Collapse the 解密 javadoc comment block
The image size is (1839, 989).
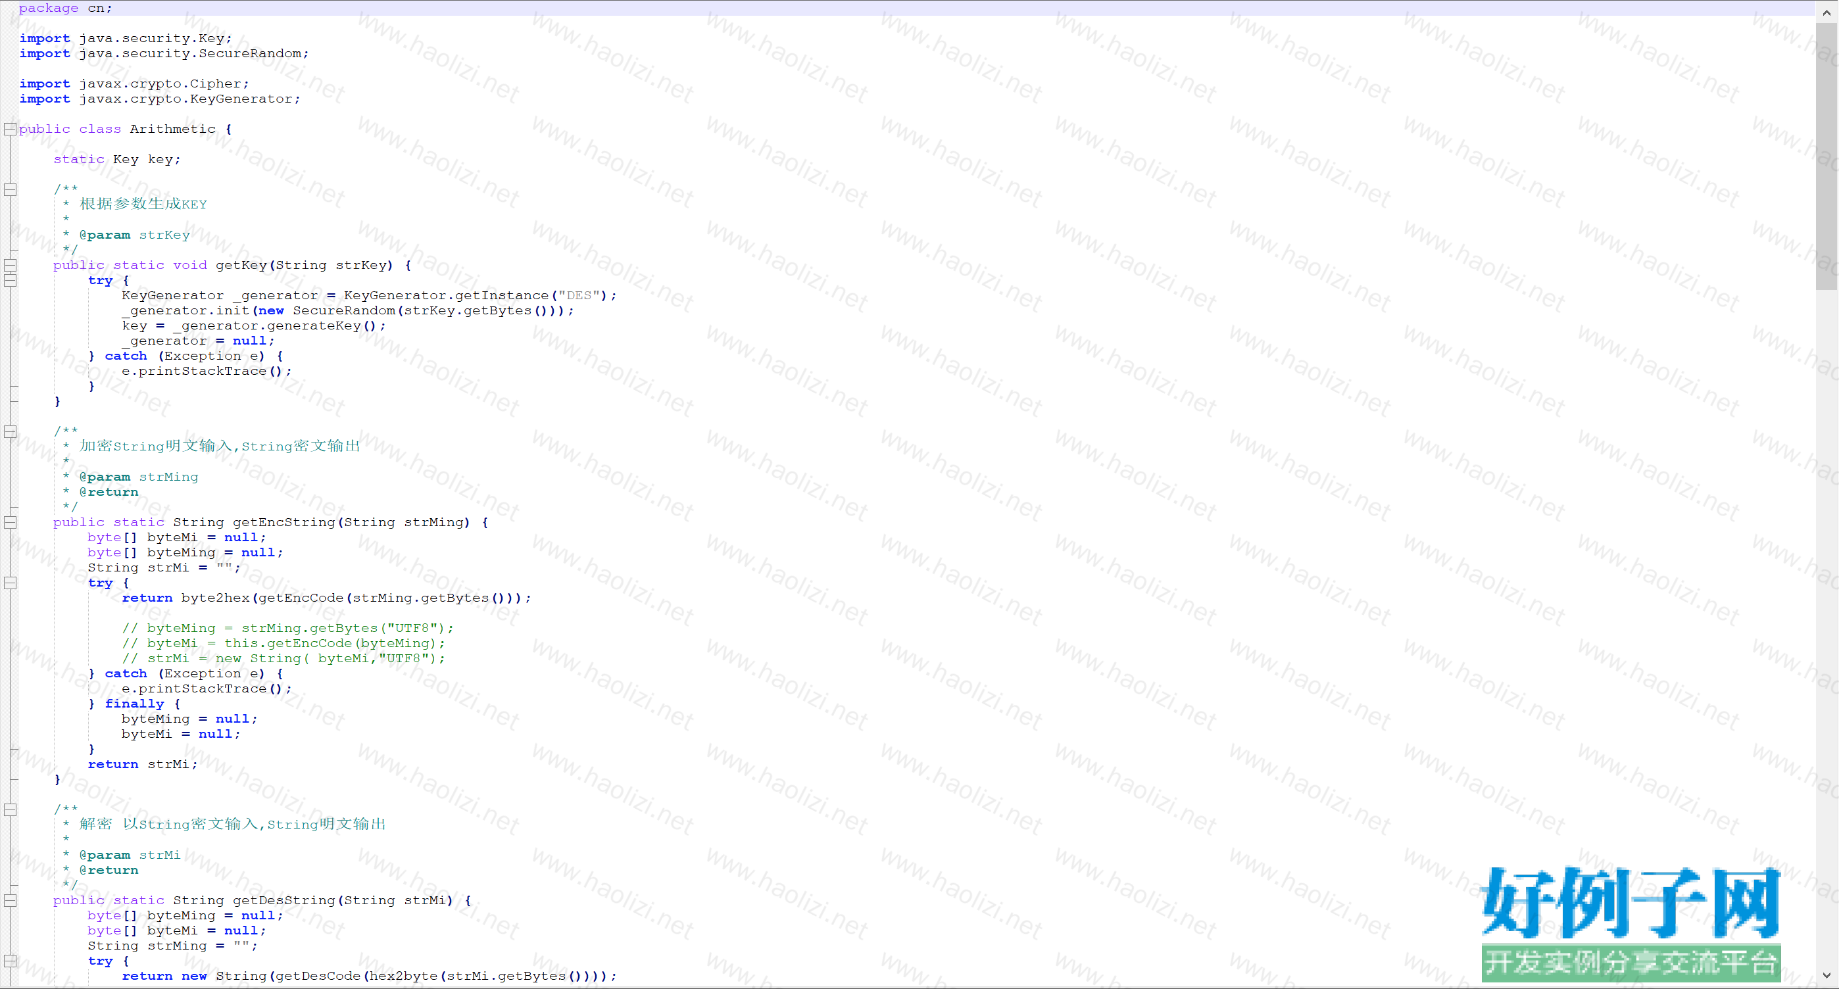(x=10, y=810)
